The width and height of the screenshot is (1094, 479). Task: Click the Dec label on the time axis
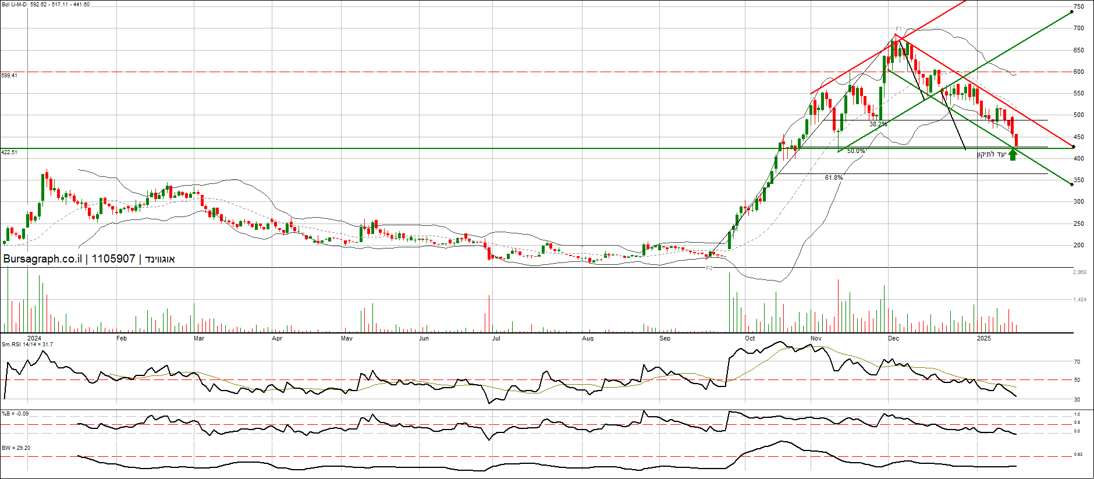[x=893, y=338]
